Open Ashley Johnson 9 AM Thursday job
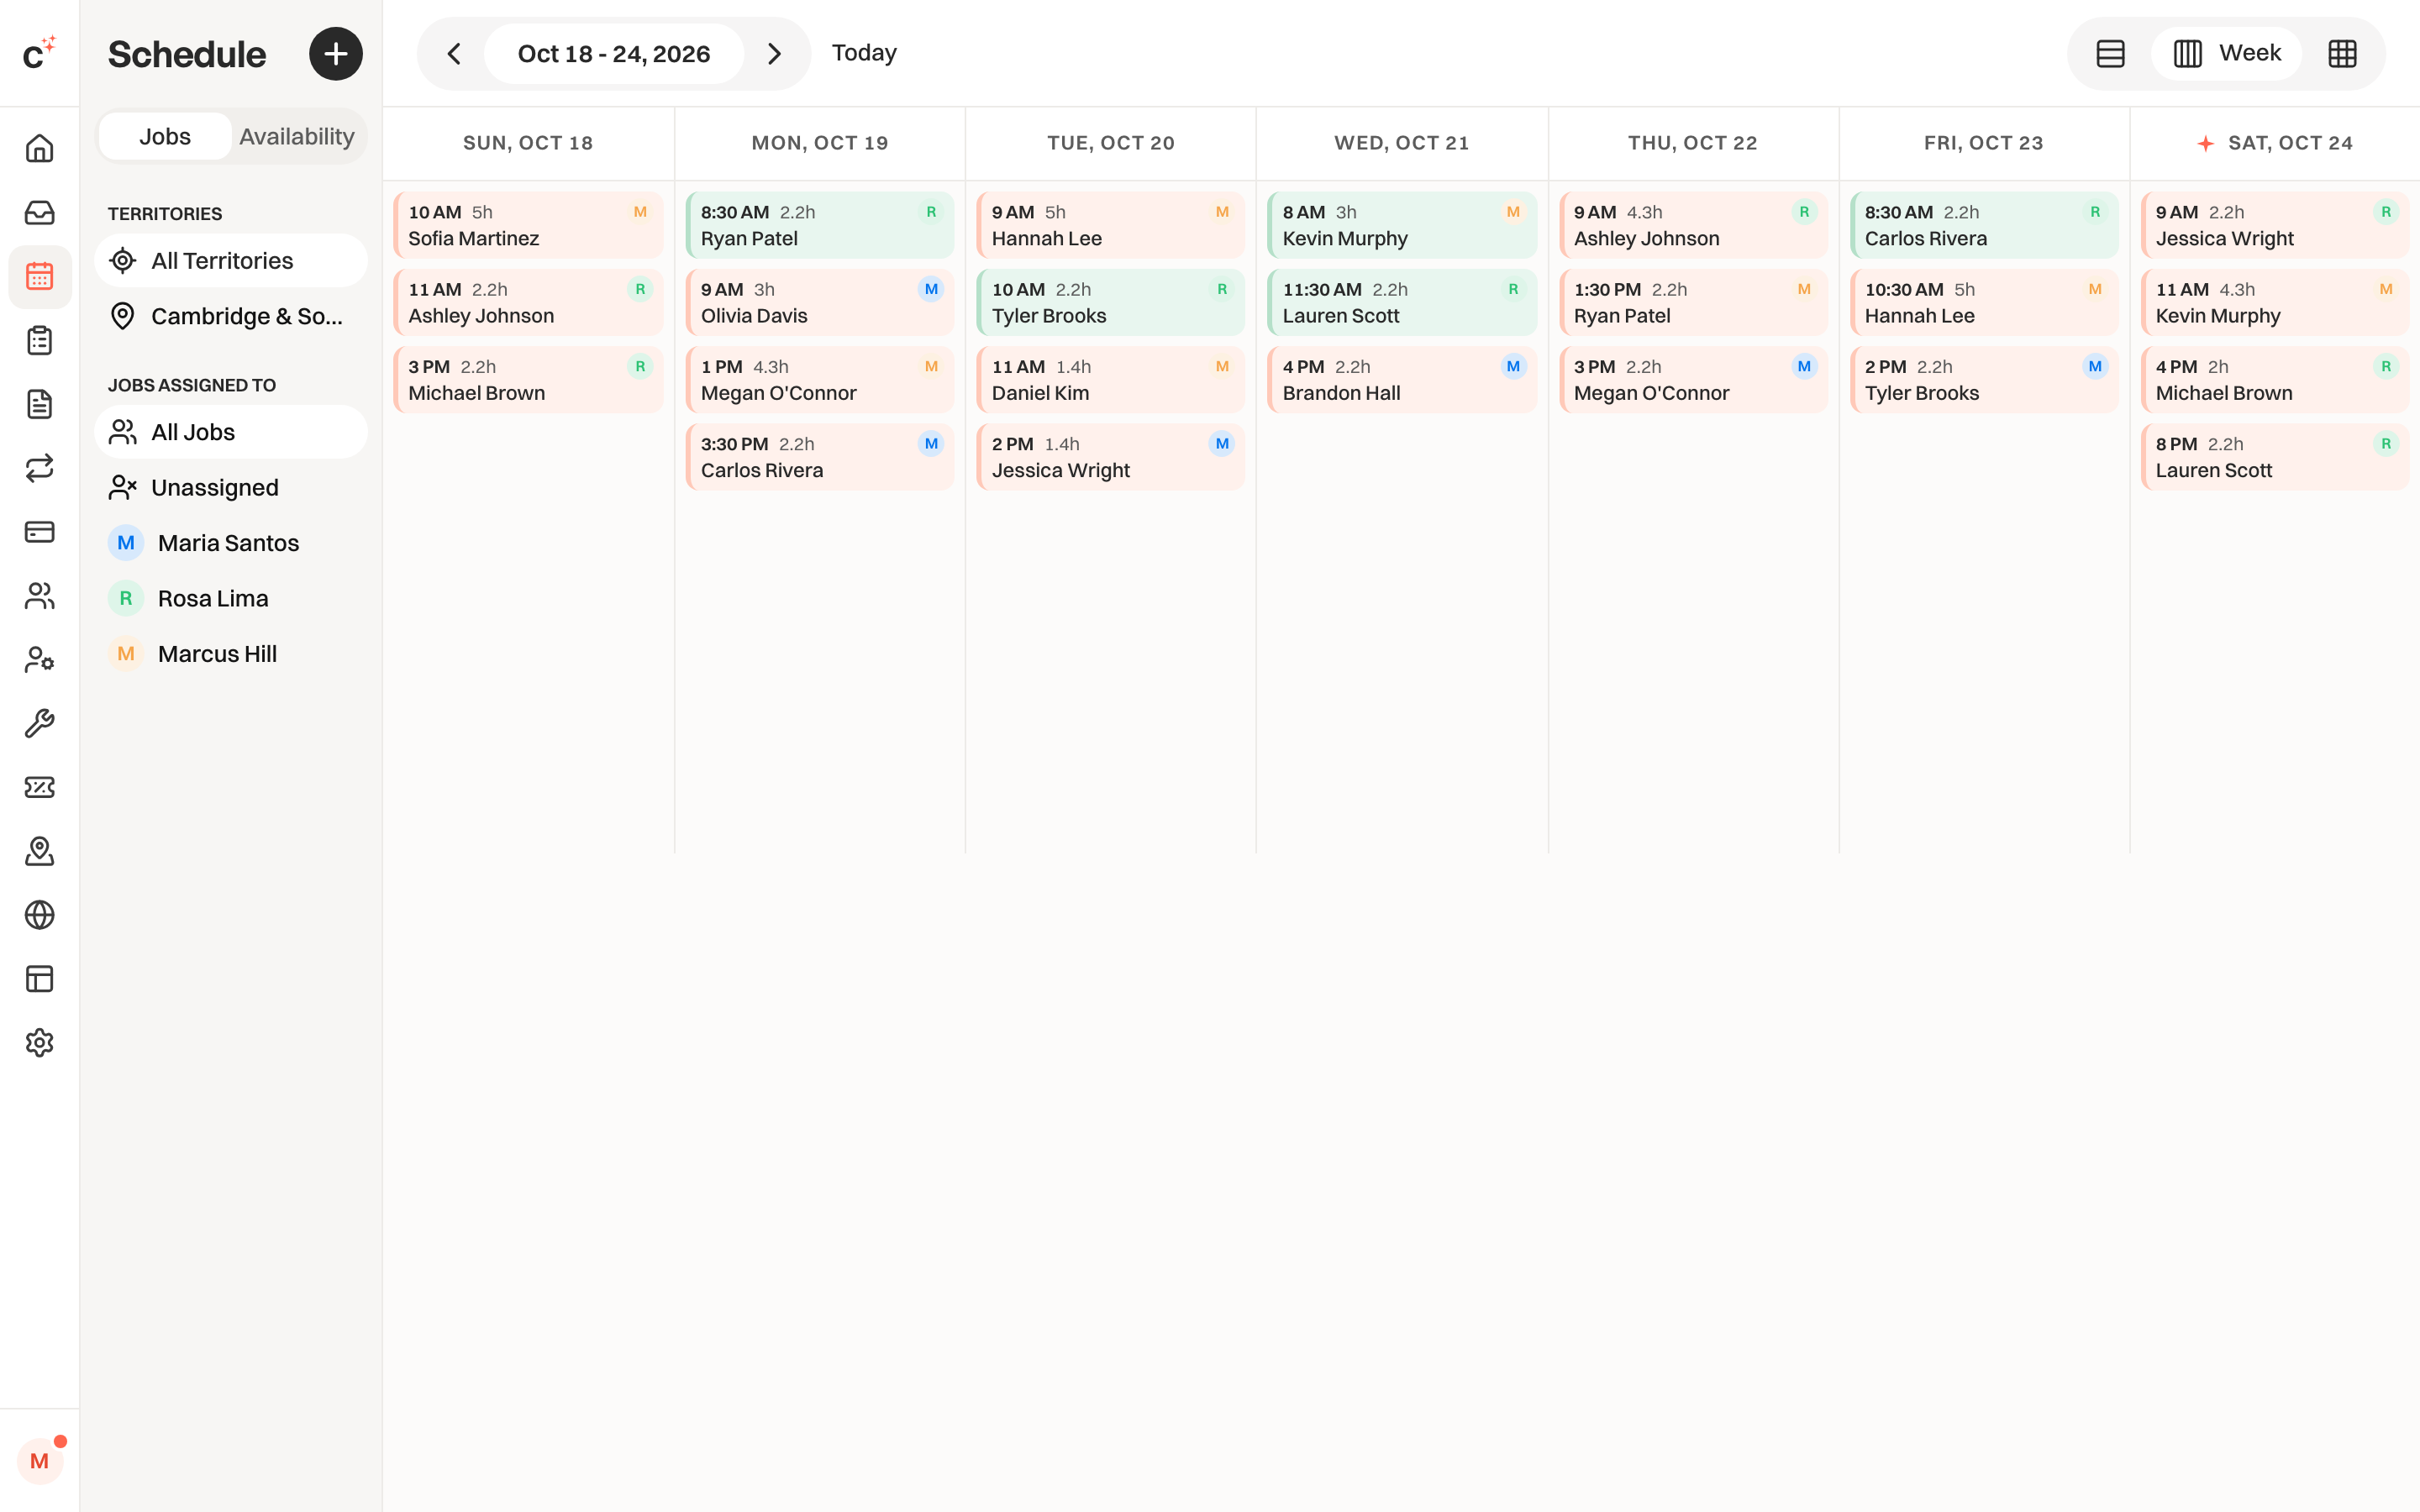The width and height of the screenshot is (2420, 1512). [1693, 226]
